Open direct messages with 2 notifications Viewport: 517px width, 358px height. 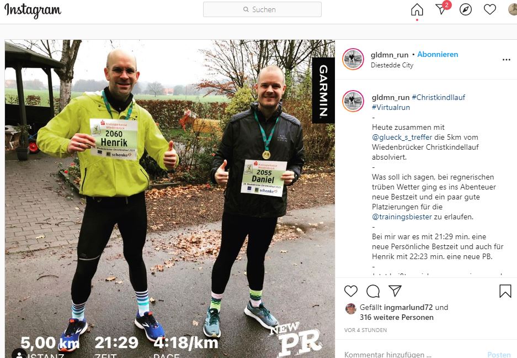(442, 9)
